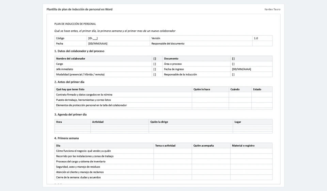Click the row 'Puesto de trabajo, herramientas y correo listos'
Viewport: 327px width, 191px height.
click(x=163, y=100)
